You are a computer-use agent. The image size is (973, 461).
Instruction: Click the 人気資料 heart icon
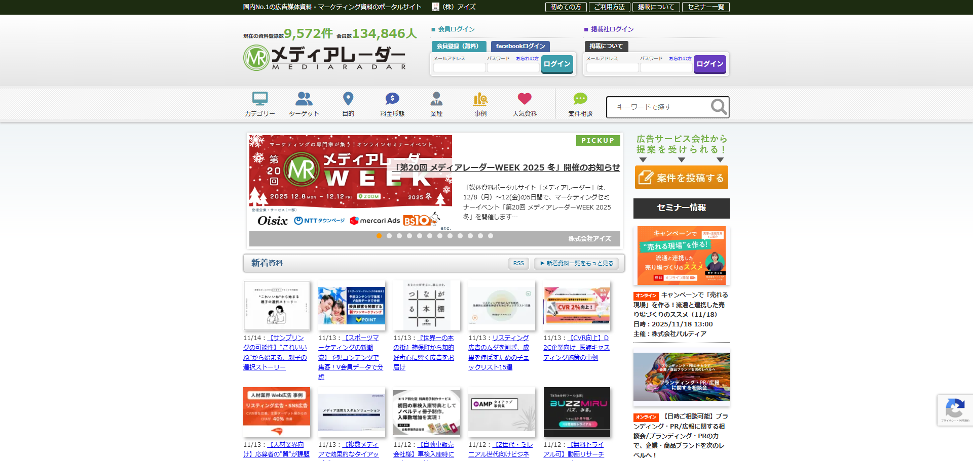pyautogui.click(x=525, y=99)
